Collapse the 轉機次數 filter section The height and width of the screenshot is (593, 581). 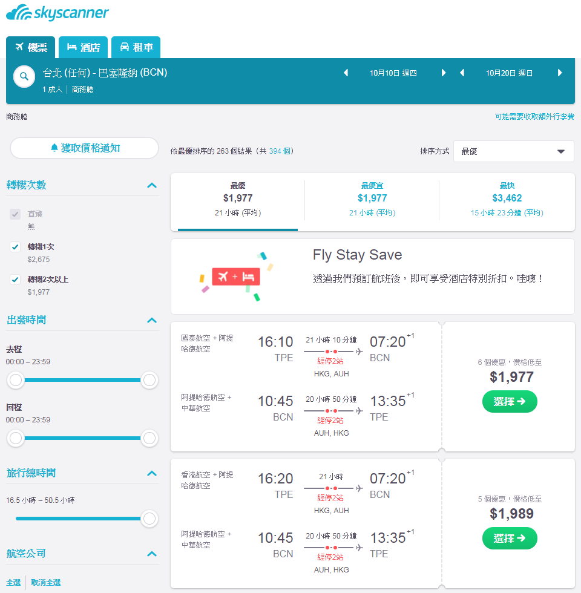152,185
